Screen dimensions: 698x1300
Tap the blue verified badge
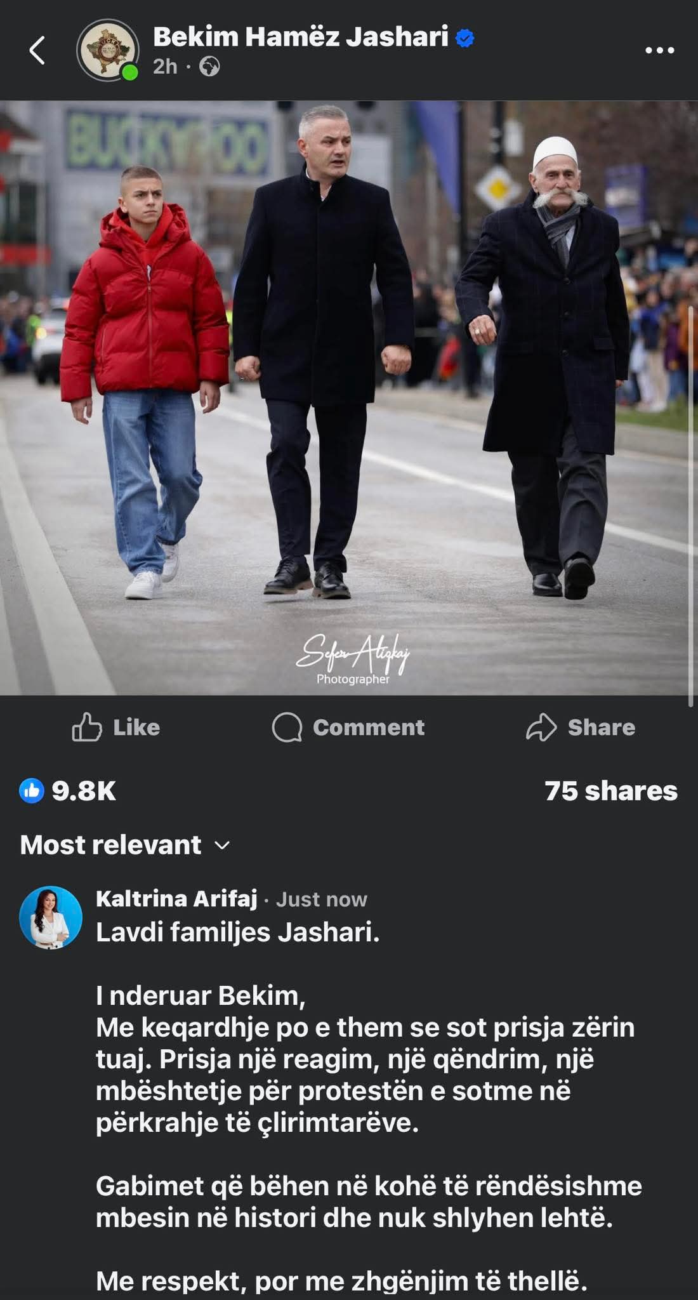click(465, 38)
